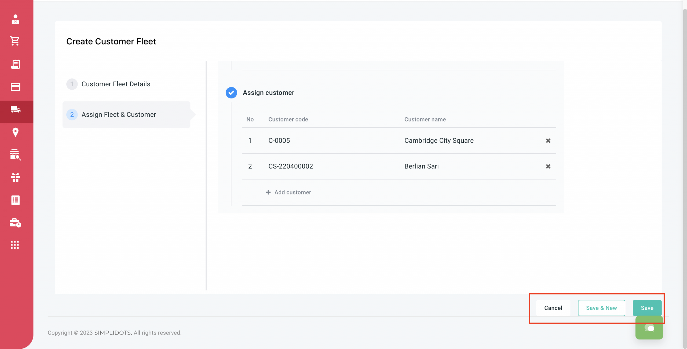
Task: Open the location pin sidebar icon
Action: [x=15, y=132]
